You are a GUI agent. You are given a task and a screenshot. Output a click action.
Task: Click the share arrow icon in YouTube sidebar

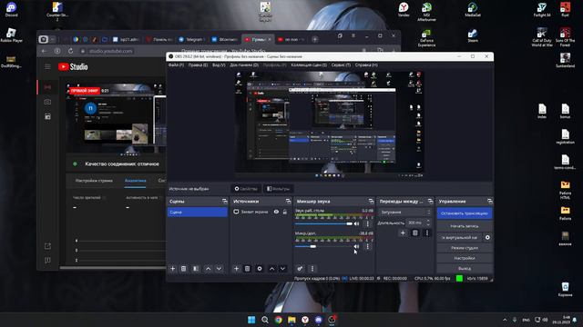pos(47,246)
